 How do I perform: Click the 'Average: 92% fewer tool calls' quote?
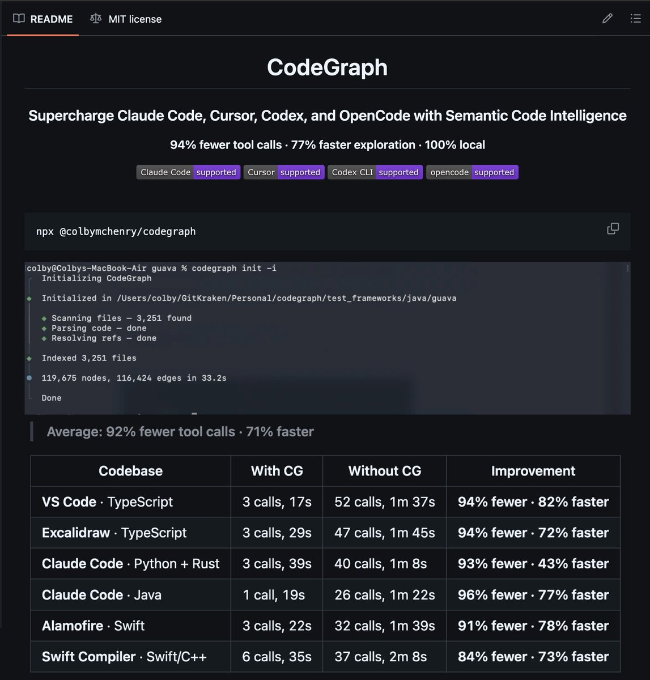coord(180,432)
